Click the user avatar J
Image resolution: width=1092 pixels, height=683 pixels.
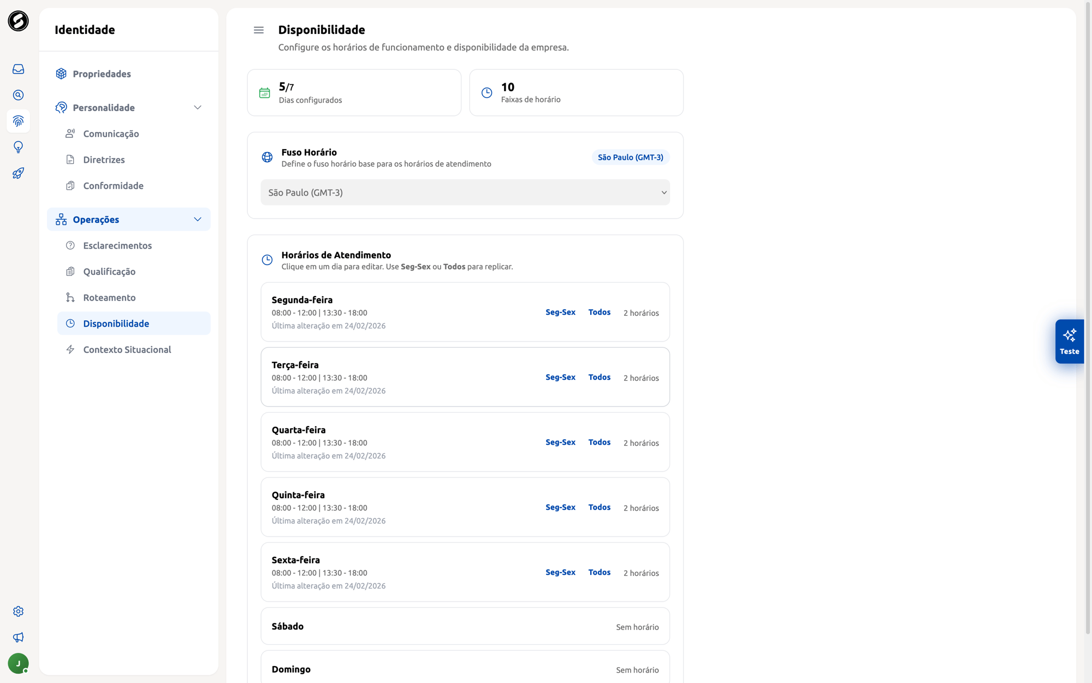18,663
